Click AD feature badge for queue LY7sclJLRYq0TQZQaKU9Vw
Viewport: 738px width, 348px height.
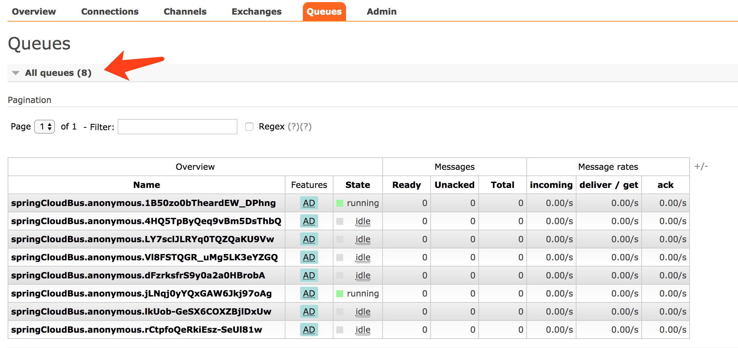point(309,239)
